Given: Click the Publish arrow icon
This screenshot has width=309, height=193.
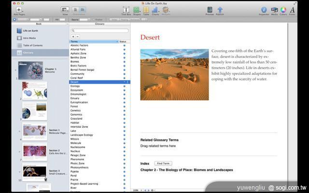Looking at the screenshot, I should pos(220,10).
